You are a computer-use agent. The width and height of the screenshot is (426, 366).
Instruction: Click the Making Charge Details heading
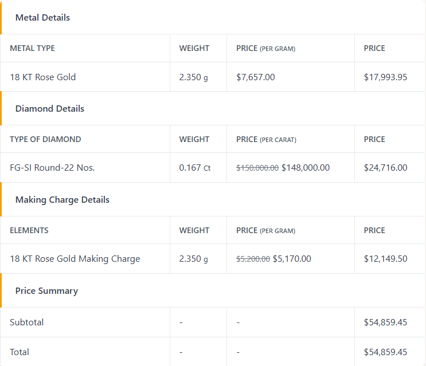(x=62, y=200)
